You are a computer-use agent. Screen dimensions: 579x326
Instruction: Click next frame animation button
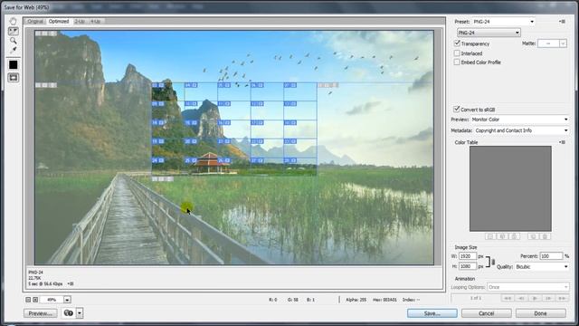549,298
